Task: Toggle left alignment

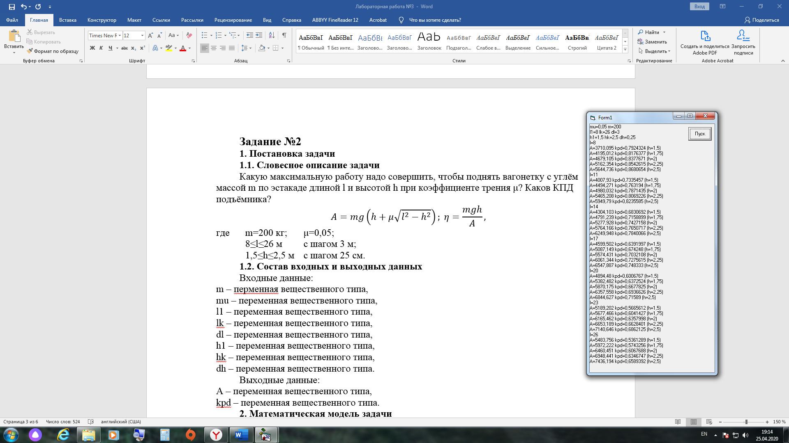Action: [x=205, y=48]
